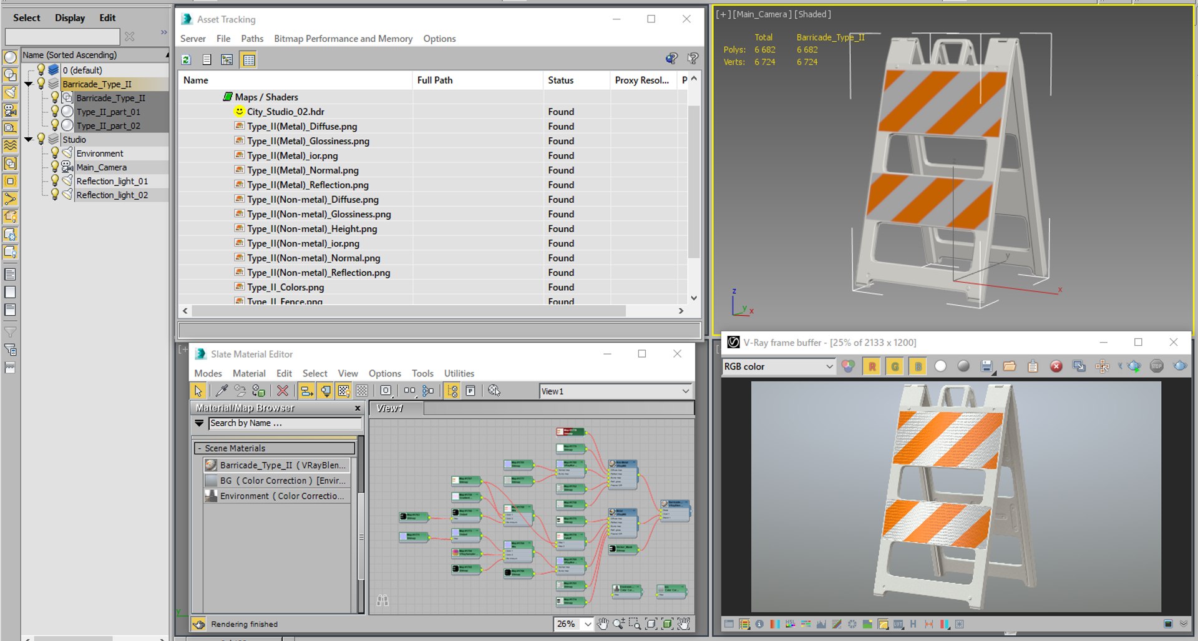Click Copy to clipboard icon in frame buffer

(1033, 366)
